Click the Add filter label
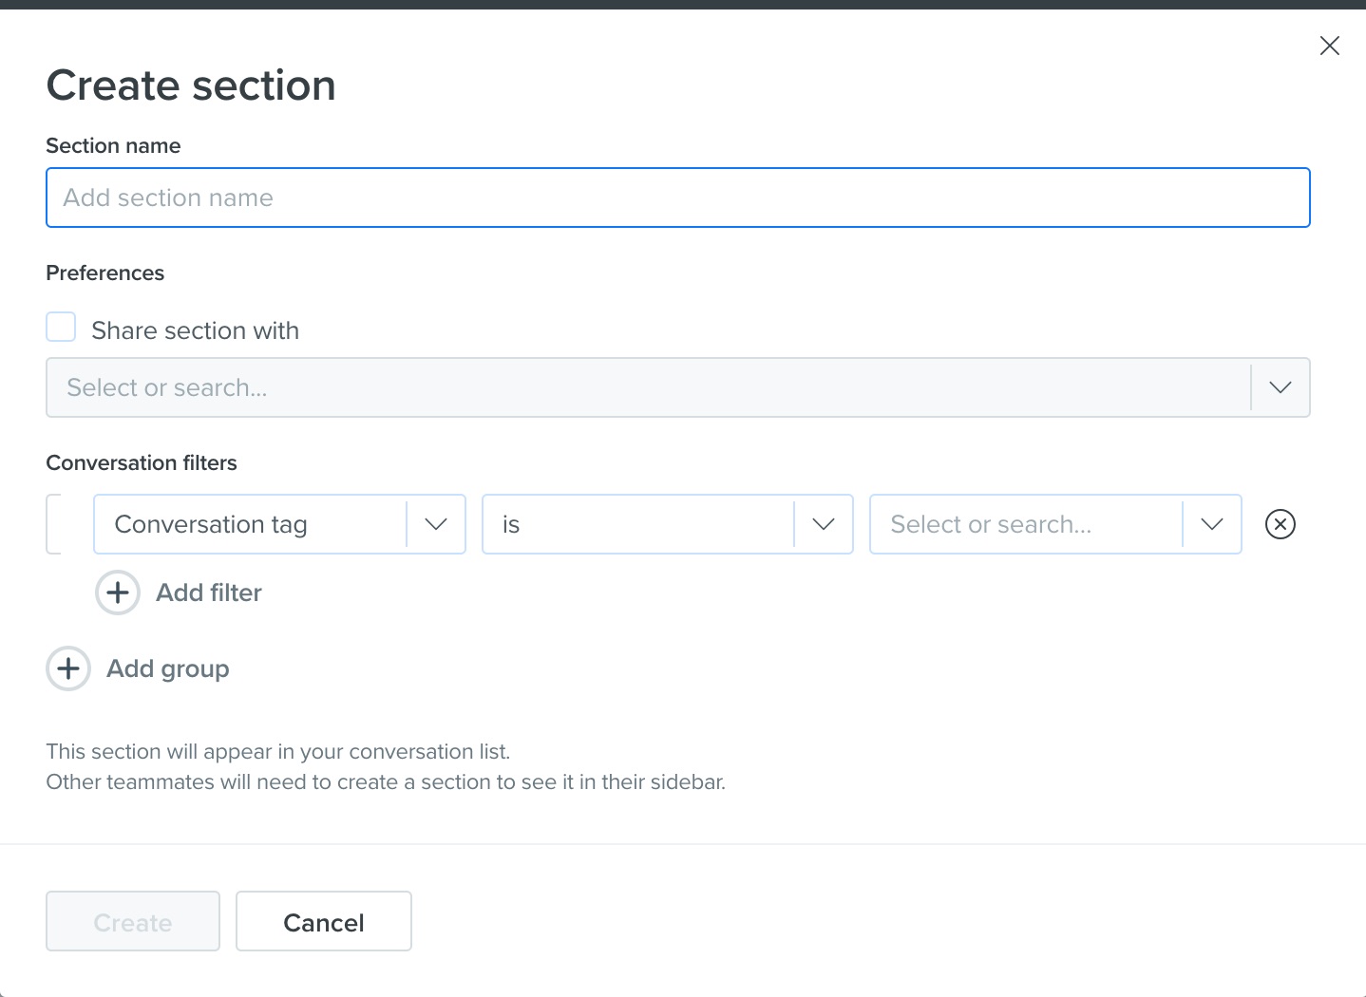This screenshot has height=997, width=1366. (209, 593)
